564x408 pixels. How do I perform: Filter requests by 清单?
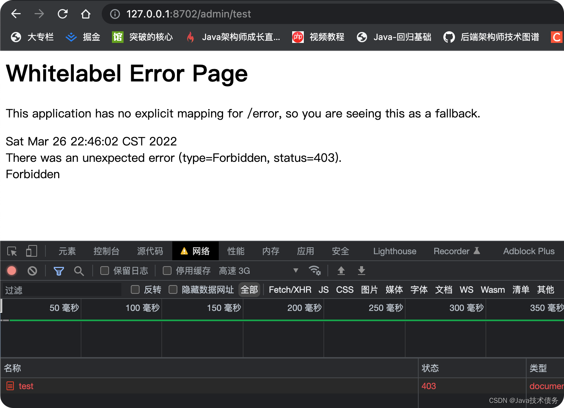pos(521,290)
